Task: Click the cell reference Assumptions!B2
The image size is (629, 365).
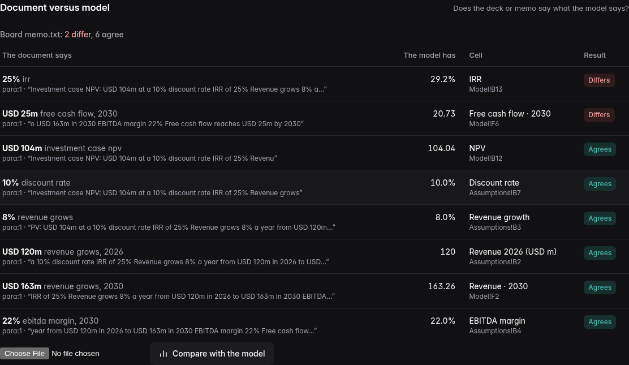Action: point(495,262)
